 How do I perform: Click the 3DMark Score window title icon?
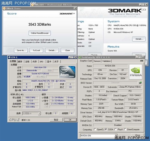pyautogui.click(x=4, y=8)
